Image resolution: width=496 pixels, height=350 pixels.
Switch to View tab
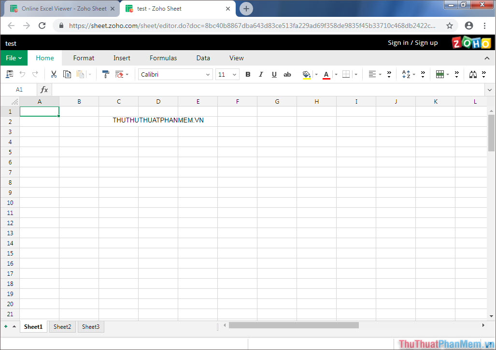coord(237,58)
